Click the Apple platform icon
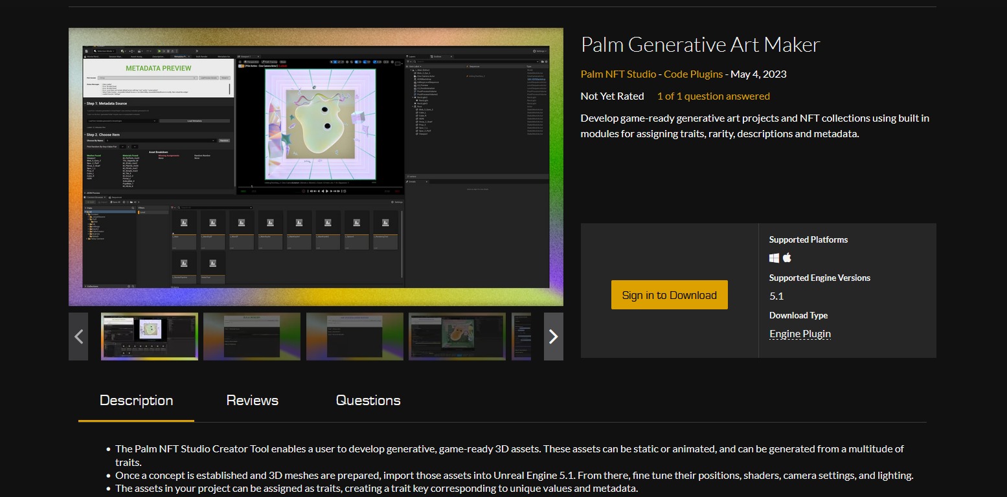The width and height of the screenshot is (1007, 497). point(787,258)
